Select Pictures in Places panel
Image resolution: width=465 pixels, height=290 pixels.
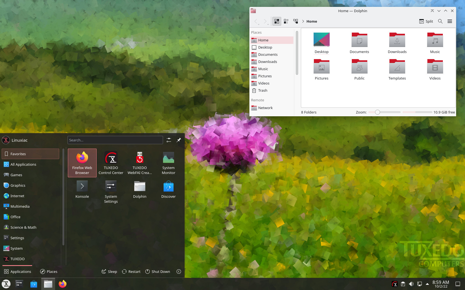272,76
